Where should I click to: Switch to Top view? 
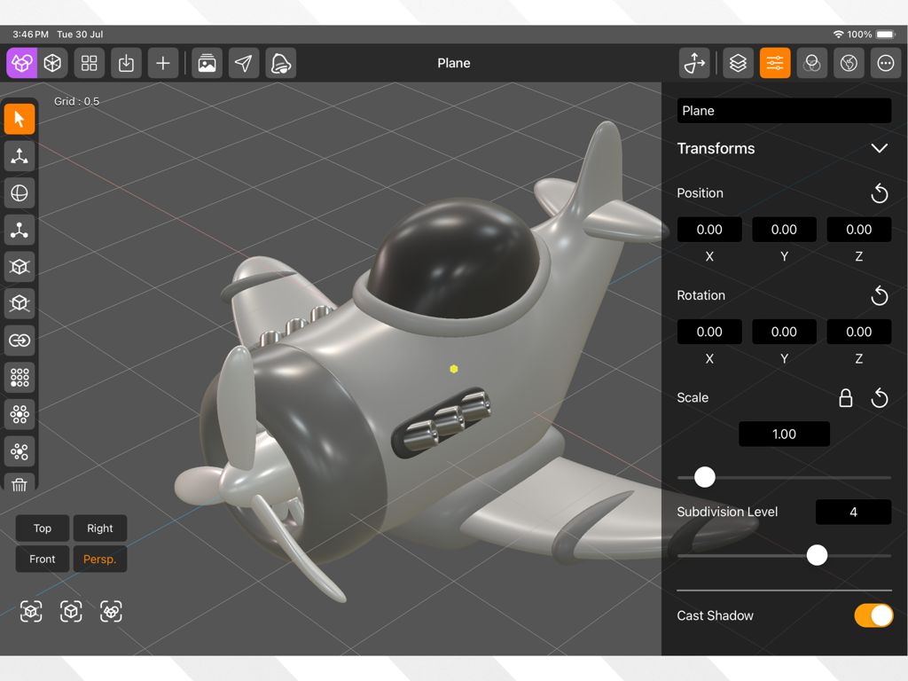coord(42,528)
